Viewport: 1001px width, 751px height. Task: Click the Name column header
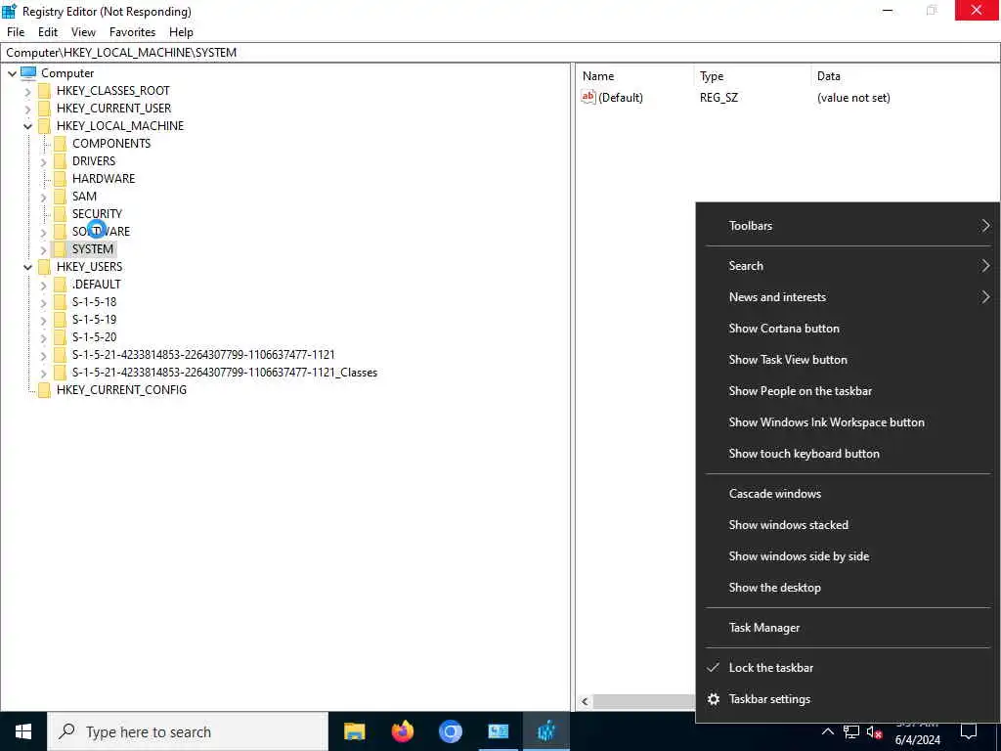point(634,76)
